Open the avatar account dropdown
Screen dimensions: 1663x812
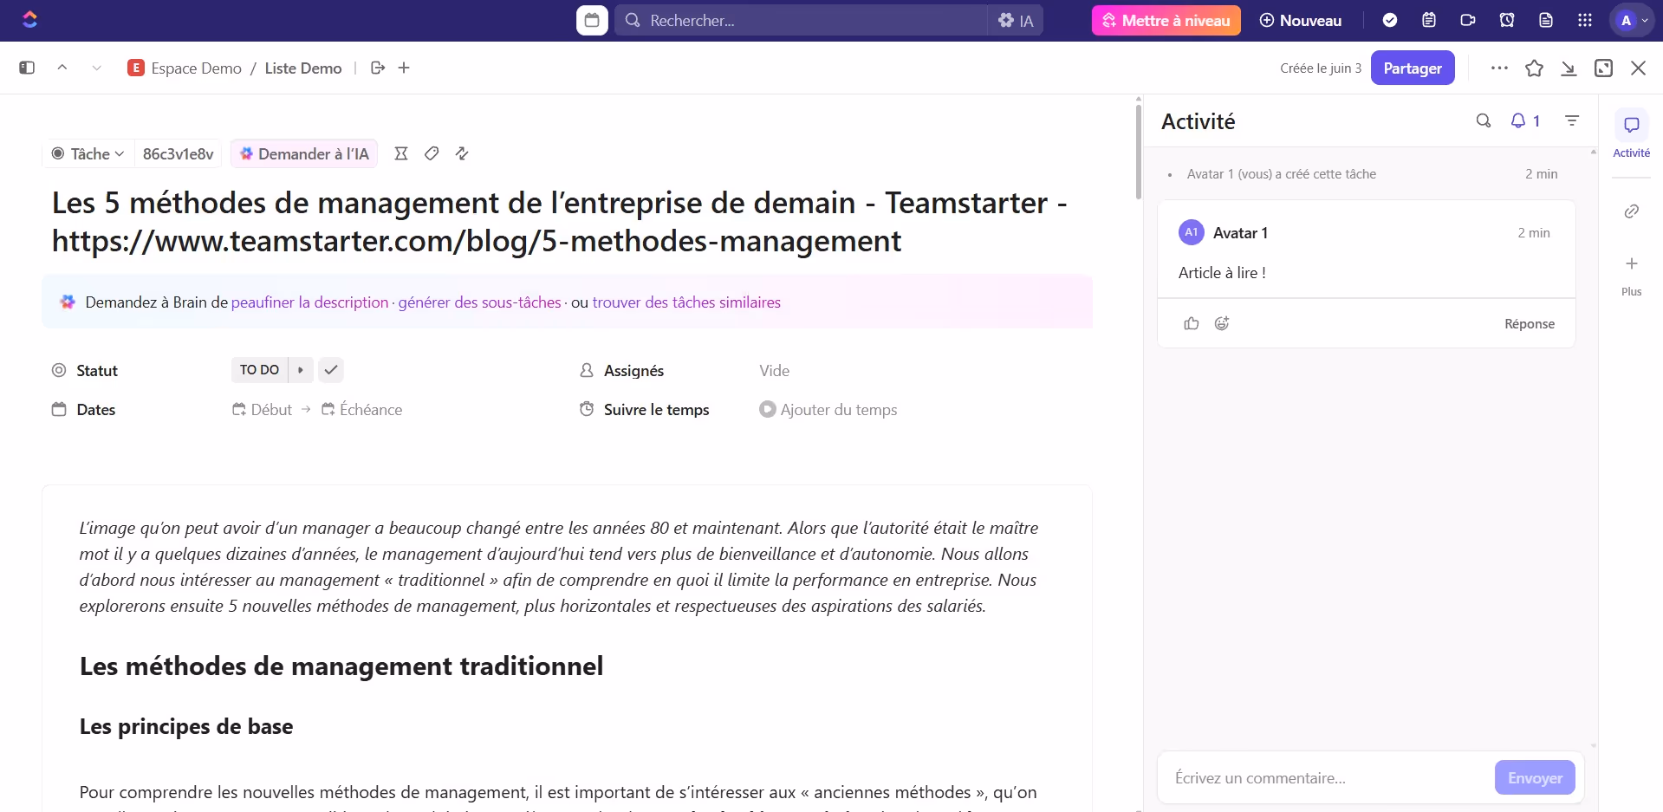[1633, 20]
